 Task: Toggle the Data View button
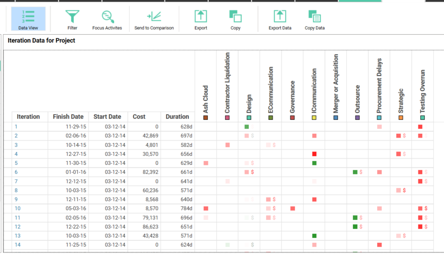(28, 19)
